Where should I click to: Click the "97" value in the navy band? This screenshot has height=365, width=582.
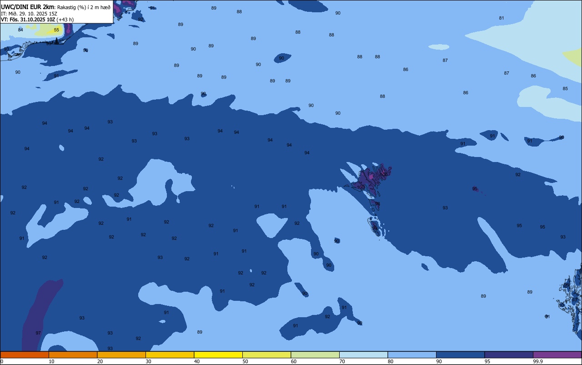coord(38,333)
